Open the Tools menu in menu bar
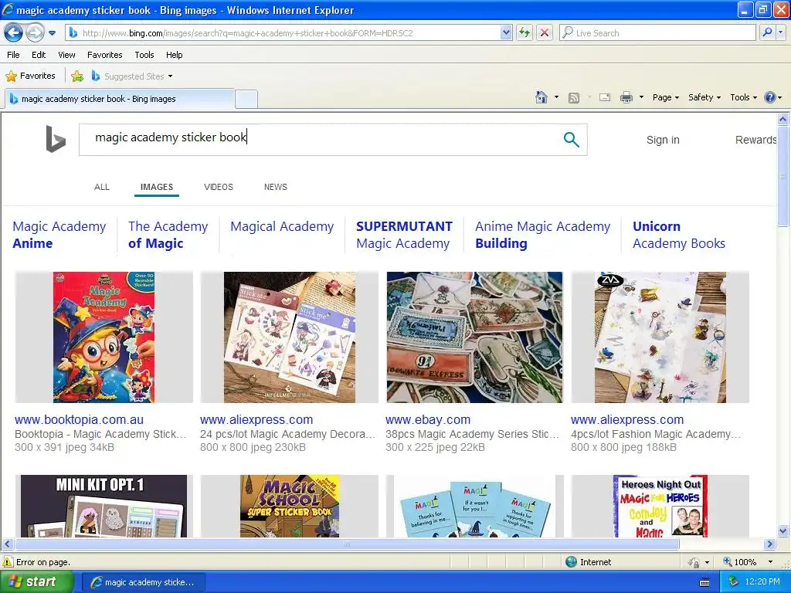The height and width of the screenshot is (593, 791). tap(144, 55)
